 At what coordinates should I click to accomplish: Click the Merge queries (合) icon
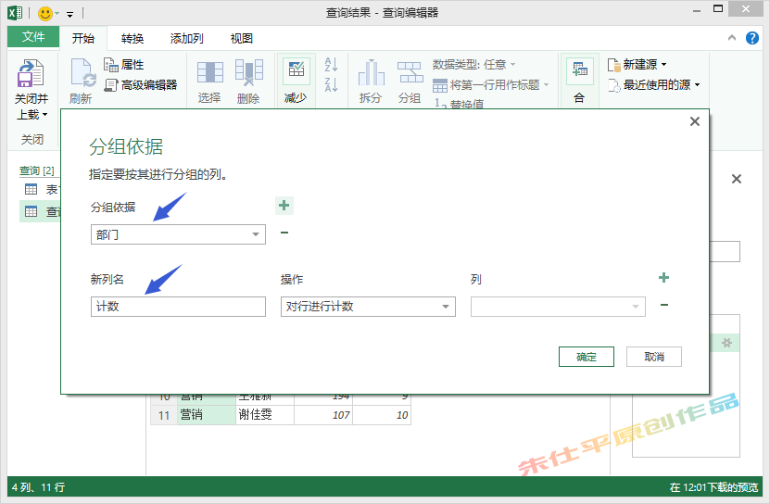click(579, 70)
